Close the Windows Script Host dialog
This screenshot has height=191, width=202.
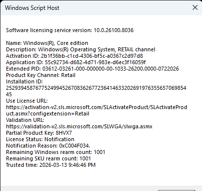pyautogui.click(x=195, y=7)
